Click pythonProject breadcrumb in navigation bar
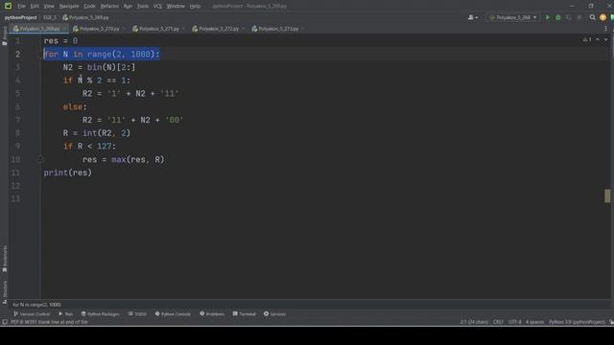Screen dimensions: 614x345 tap(21, 17)
